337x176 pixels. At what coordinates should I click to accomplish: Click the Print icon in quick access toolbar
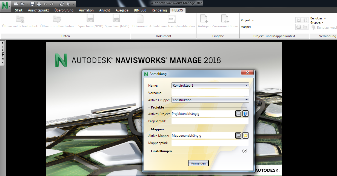(x=39, y=4)
